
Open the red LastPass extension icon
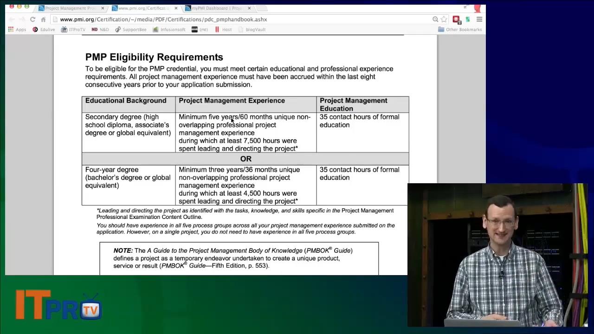(456, 19)
